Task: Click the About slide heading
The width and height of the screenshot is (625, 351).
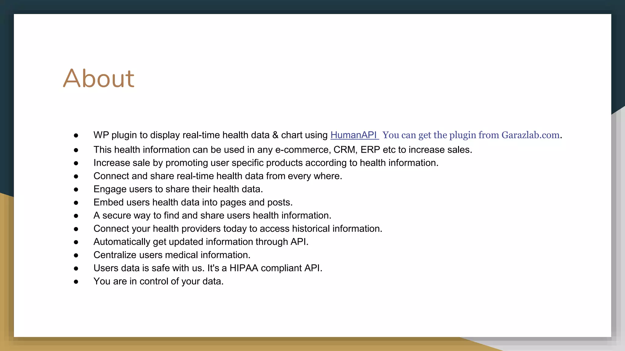Action: [x=99, y=78]
